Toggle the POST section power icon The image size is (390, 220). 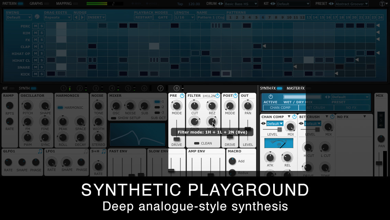tap(235, 96)
